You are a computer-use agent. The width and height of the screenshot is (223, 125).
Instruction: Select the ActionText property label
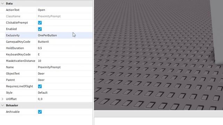click(13, 10)
